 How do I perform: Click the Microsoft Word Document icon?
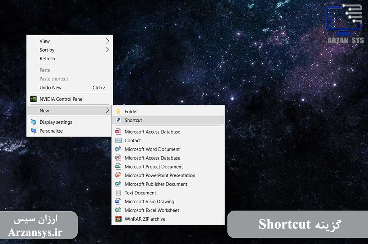click(x=118, y=149)
